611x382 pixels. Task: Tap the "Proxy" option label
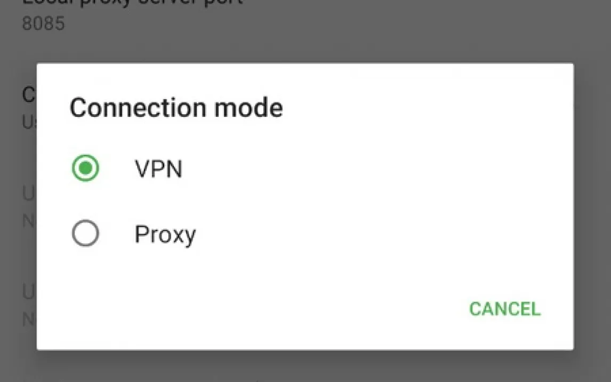pos(165,234)
